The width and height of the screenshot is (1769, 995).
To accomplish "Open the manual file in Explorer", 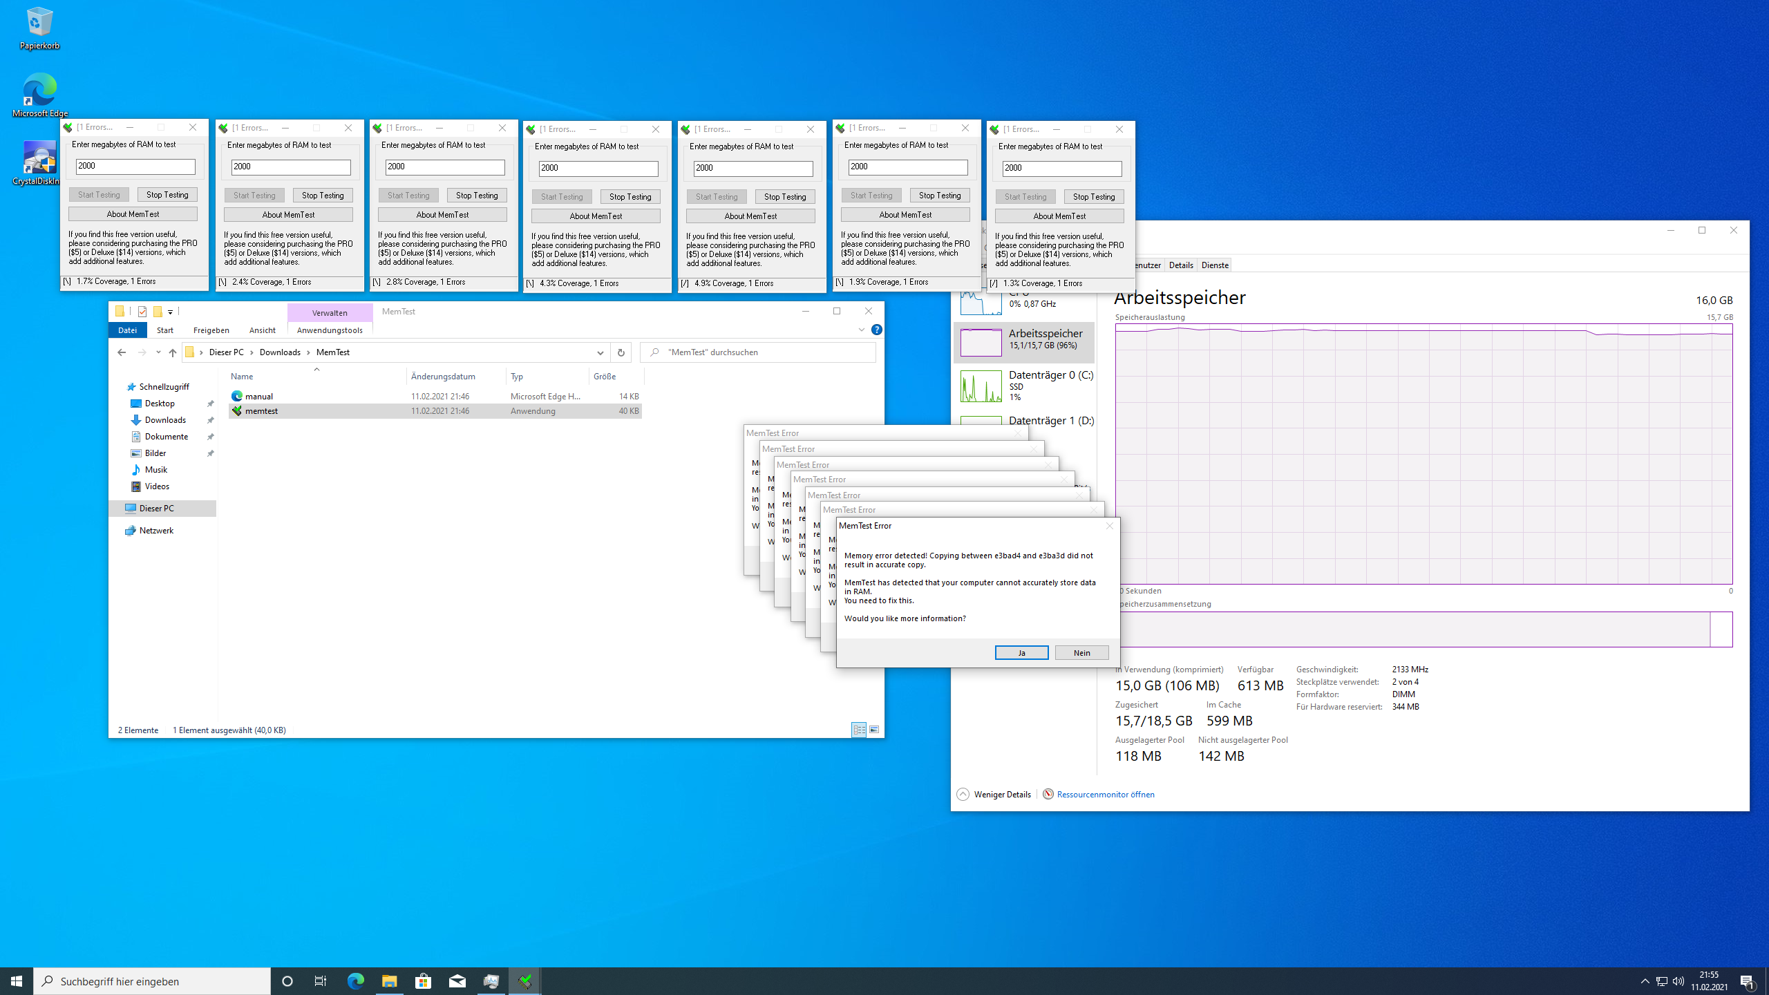I will [x=258, y=396].
